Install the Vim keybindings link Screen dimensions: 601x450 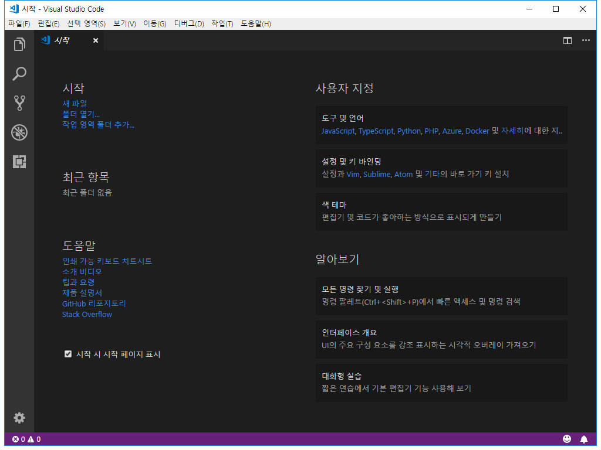(x=353, y=174)
